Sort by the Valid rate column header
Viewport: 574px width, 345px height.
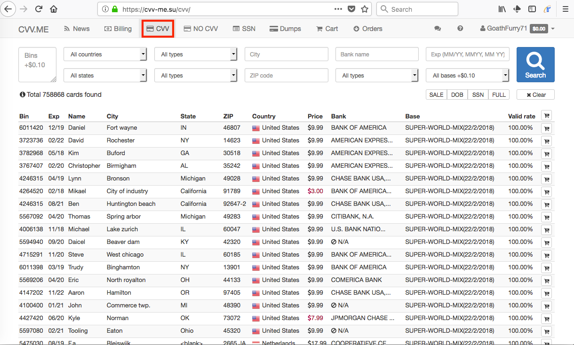tap(522, 116)
